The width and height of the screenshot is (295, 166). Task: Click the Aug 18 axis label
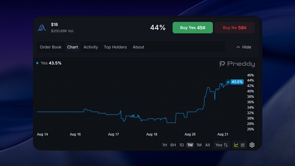coord(152,134)
